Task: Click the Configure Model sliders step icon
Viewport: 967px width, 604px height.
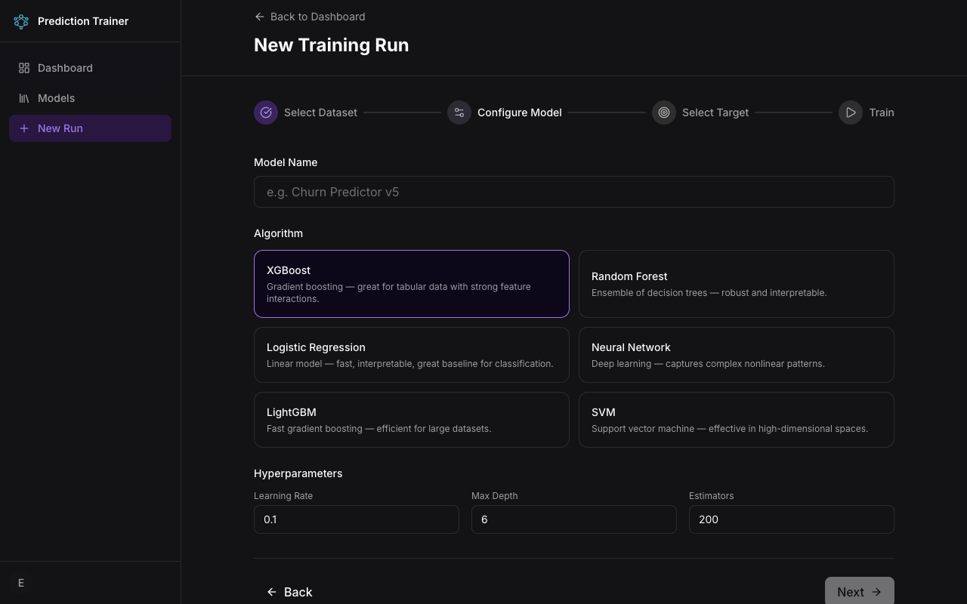Action: point(459,112)
